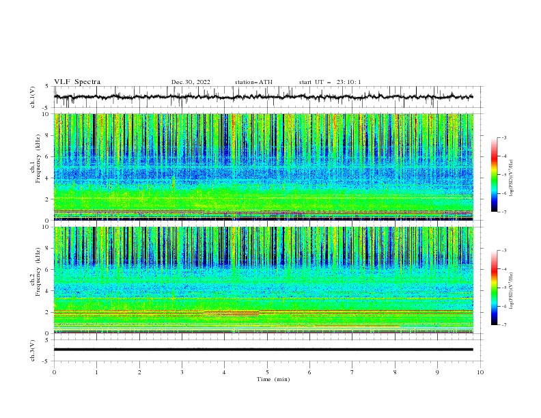The width and height of the screenshot is (541, 418).
Task: Click the "2" minute time axis label
Action: point(139,372)
